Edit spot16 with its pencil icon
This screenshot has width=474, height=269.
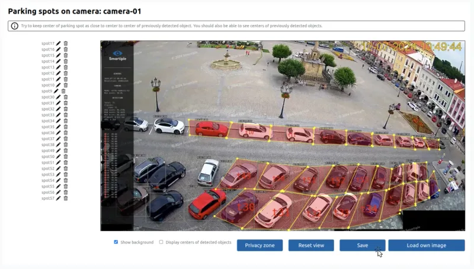point(58,50)
